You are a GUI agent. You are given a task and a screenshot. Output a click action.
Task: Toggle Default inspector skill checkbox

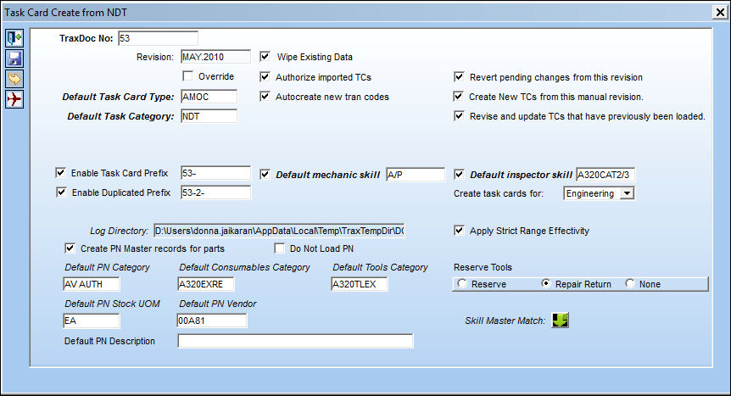coord(459,175)
